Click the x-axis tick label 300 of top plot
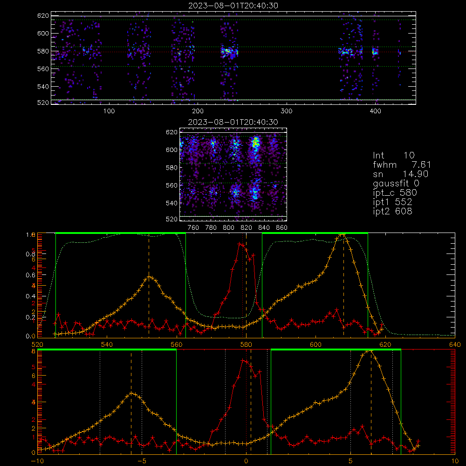The width and height of the screenshot is (466, 466). tap(287, 111)
